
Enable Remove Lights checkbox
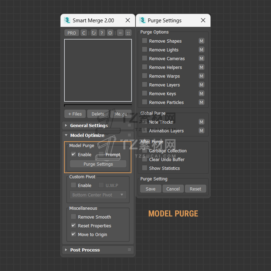point(145,49)
